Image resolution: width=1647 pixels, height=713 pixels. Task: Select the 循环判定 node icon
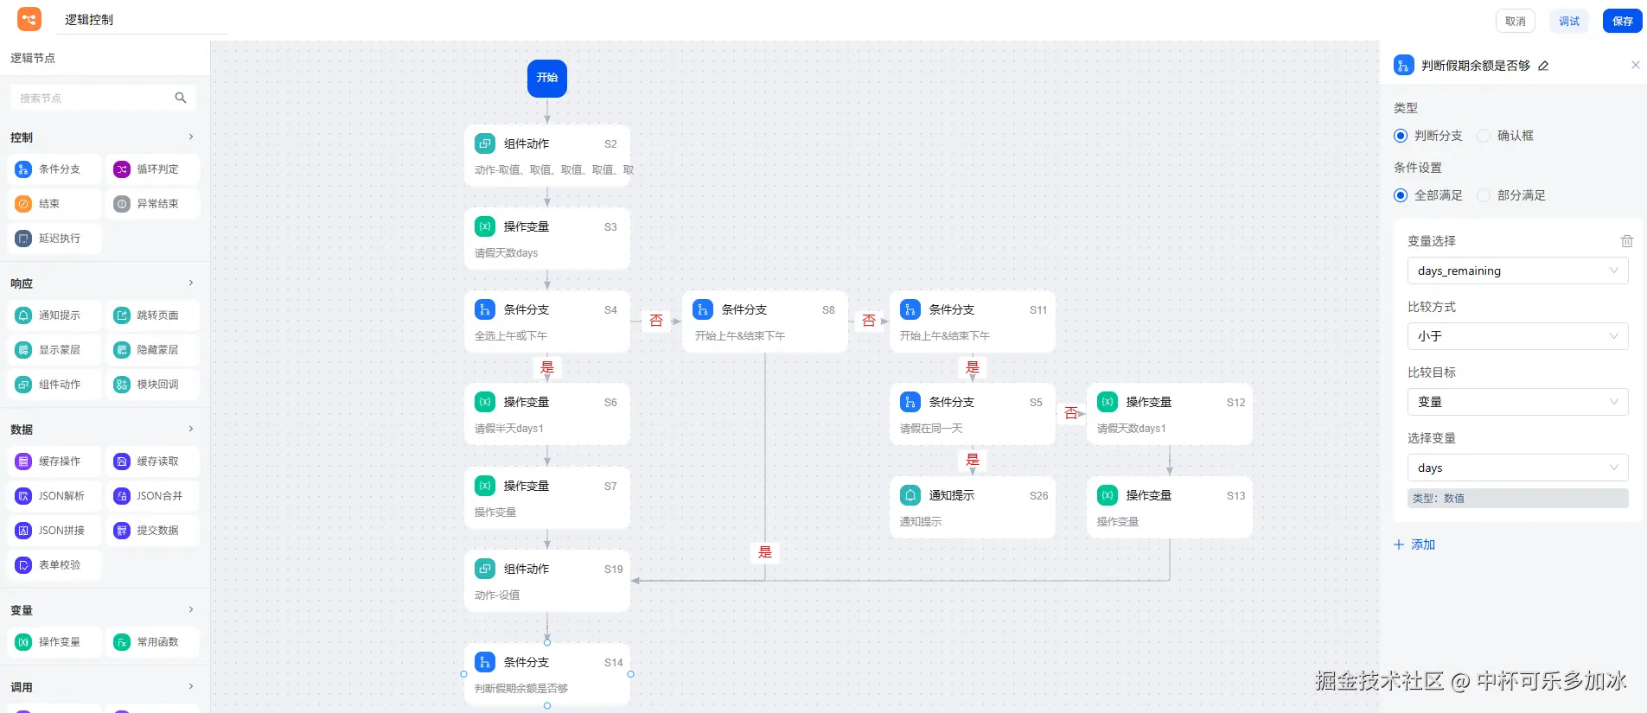click(122, 169)
